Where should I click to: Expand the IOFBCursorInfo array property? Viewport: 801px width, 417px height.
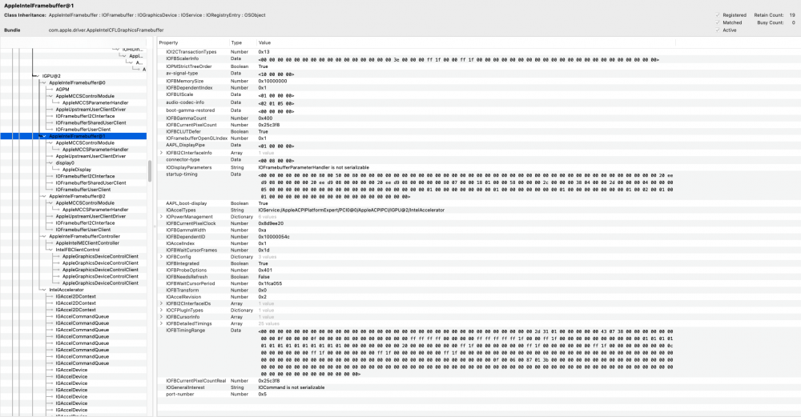click(x=162, y=316)
